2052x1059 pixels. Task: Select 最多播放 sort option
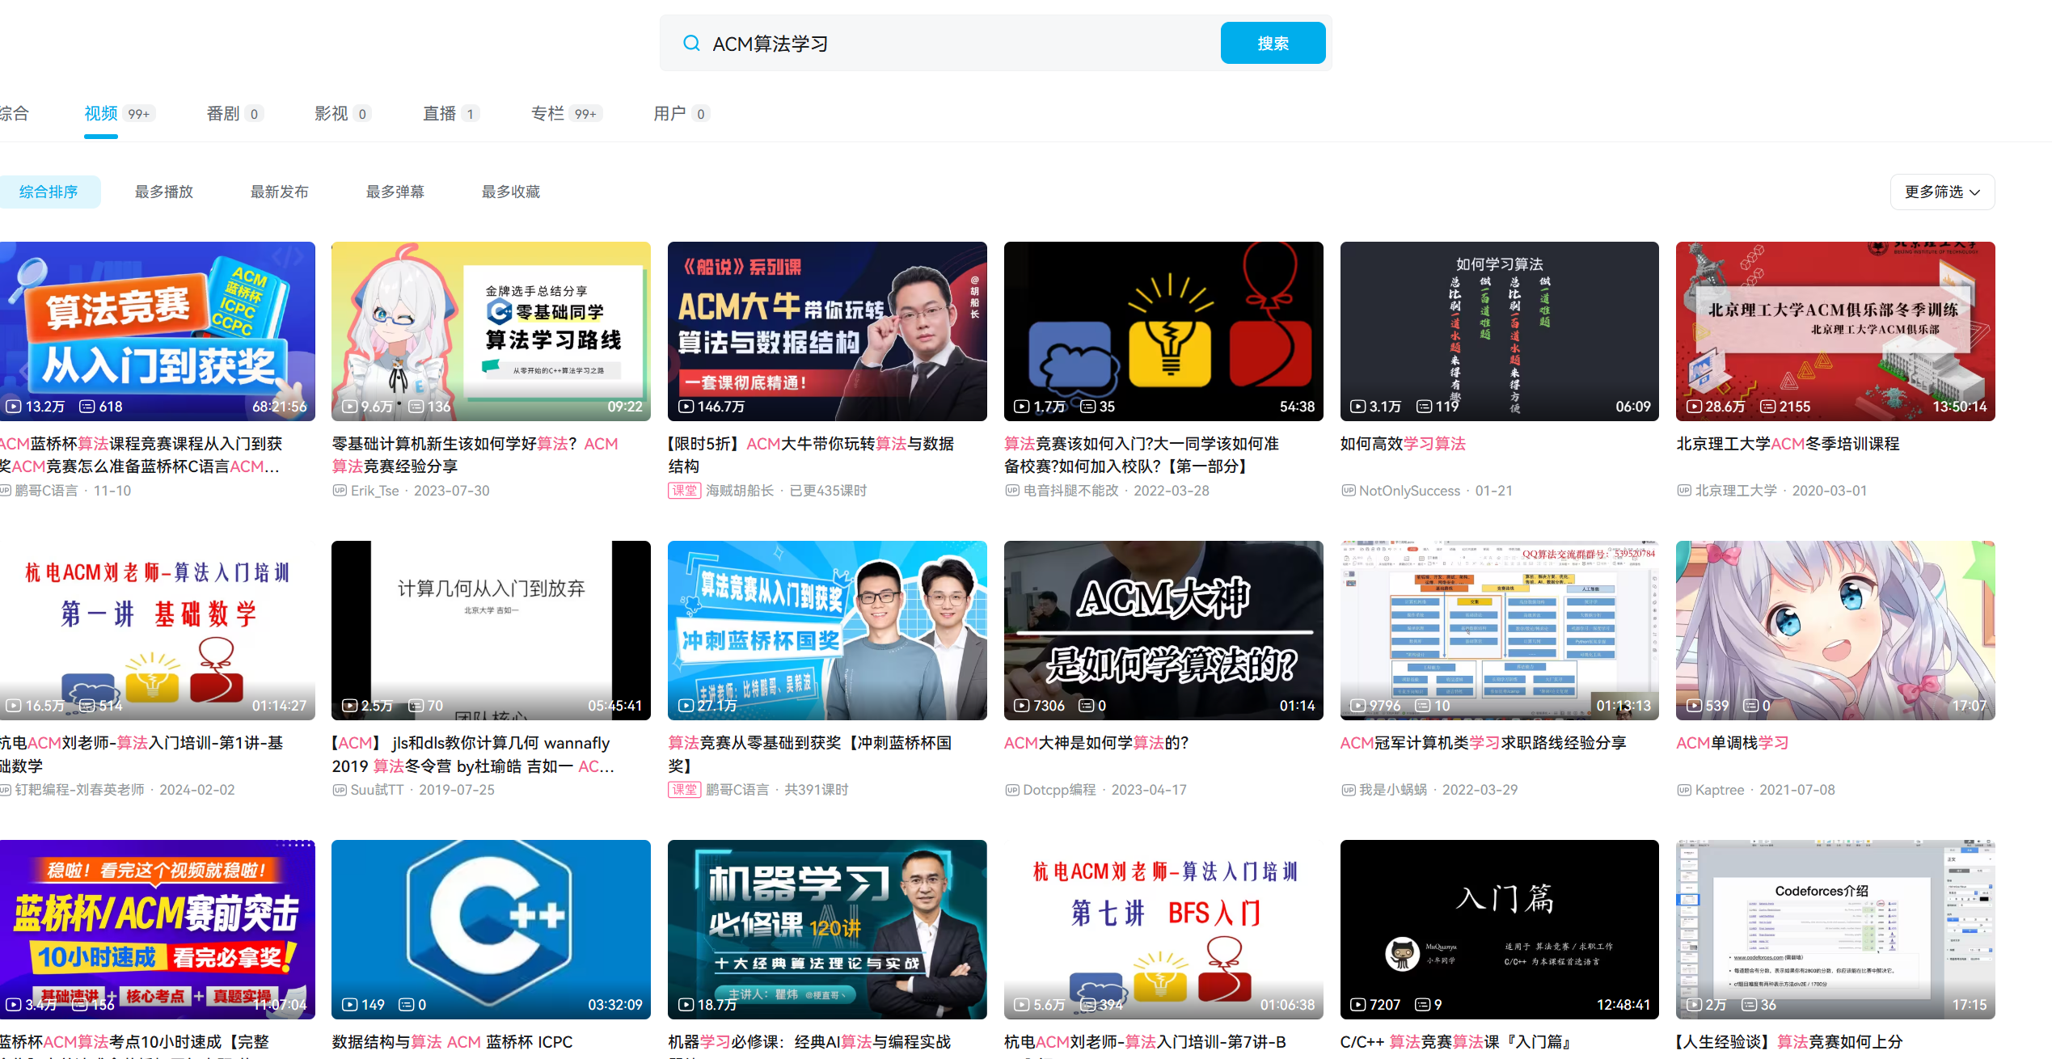[164, 192]
